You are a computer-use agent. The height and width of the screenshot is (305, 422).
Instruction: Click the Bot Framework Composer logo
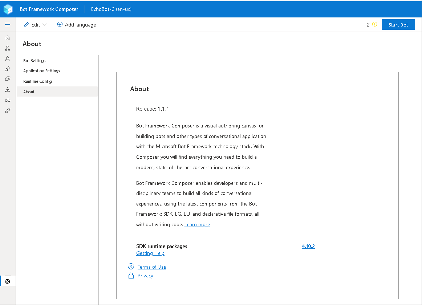pos(7,9)
